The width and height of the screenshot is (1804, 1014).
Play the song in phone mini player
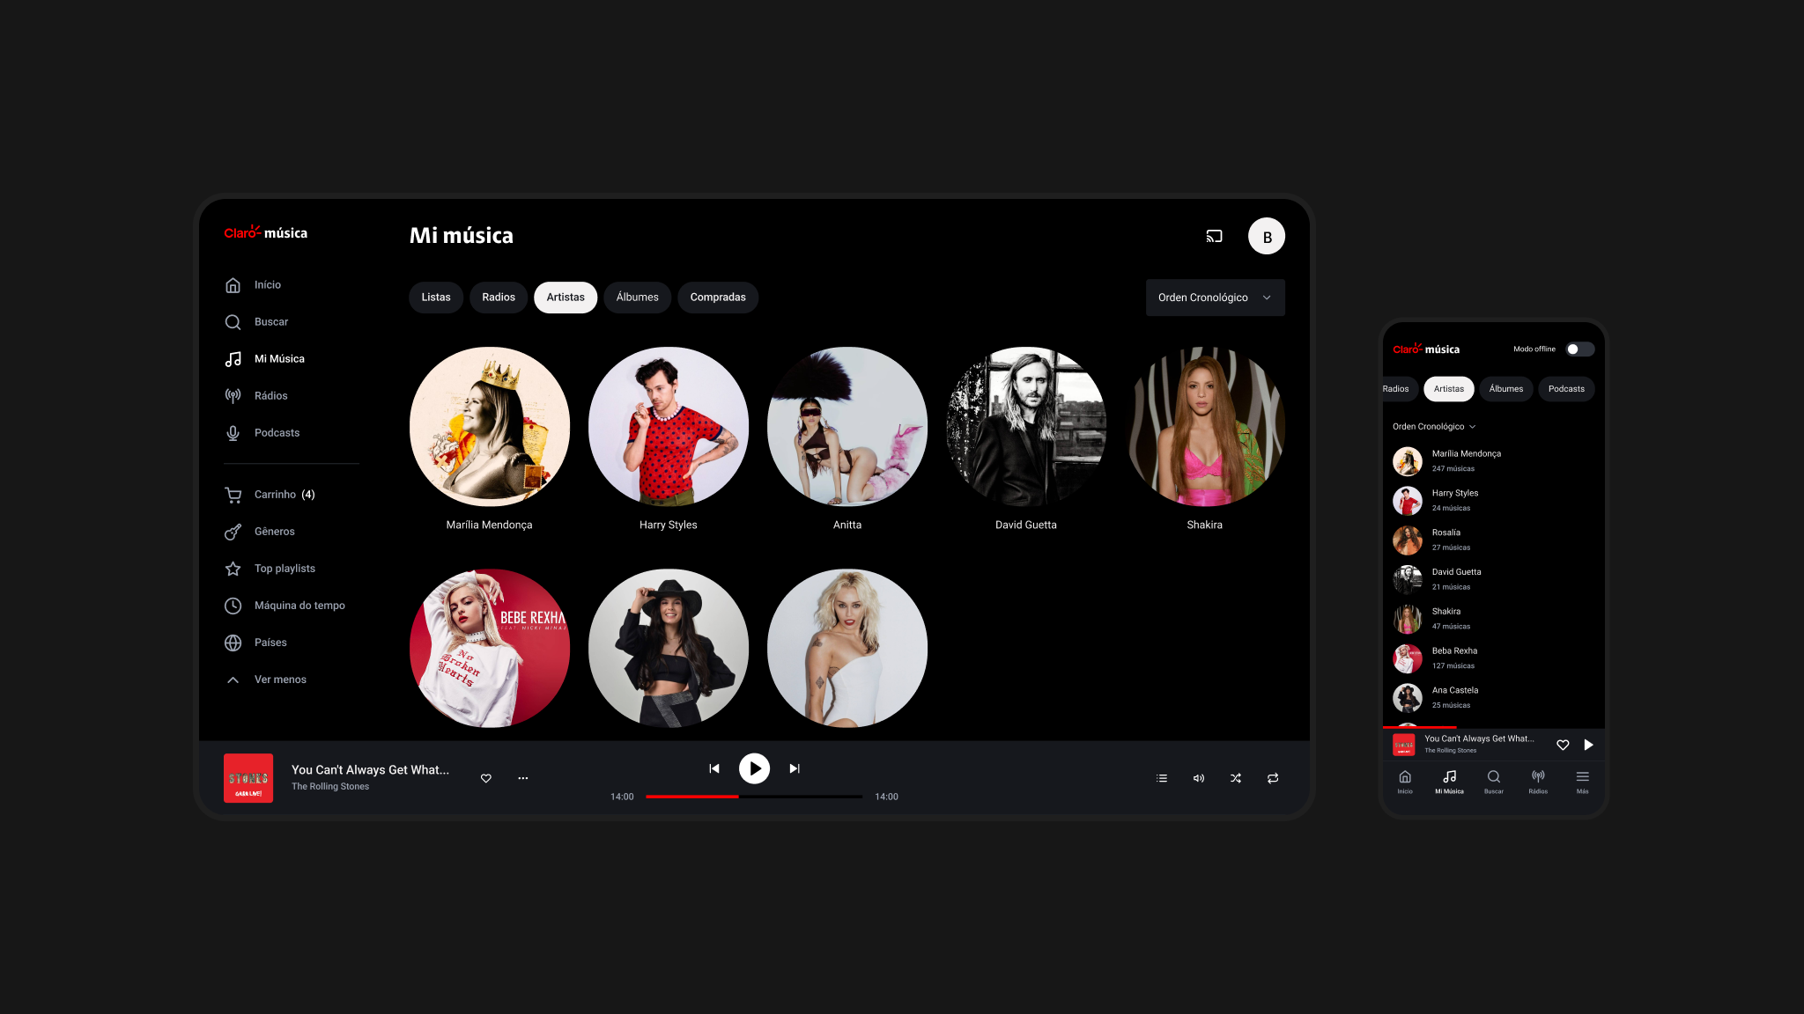tap(1589, 745)
